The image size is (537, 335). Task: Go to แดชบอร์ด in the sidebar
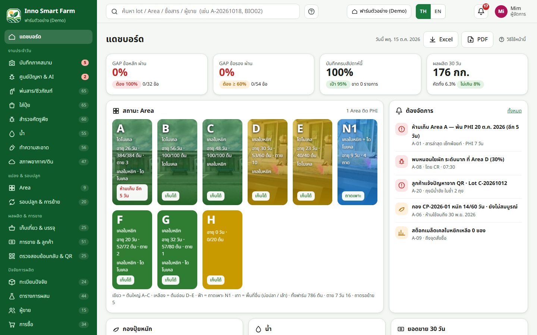point(48,37)
